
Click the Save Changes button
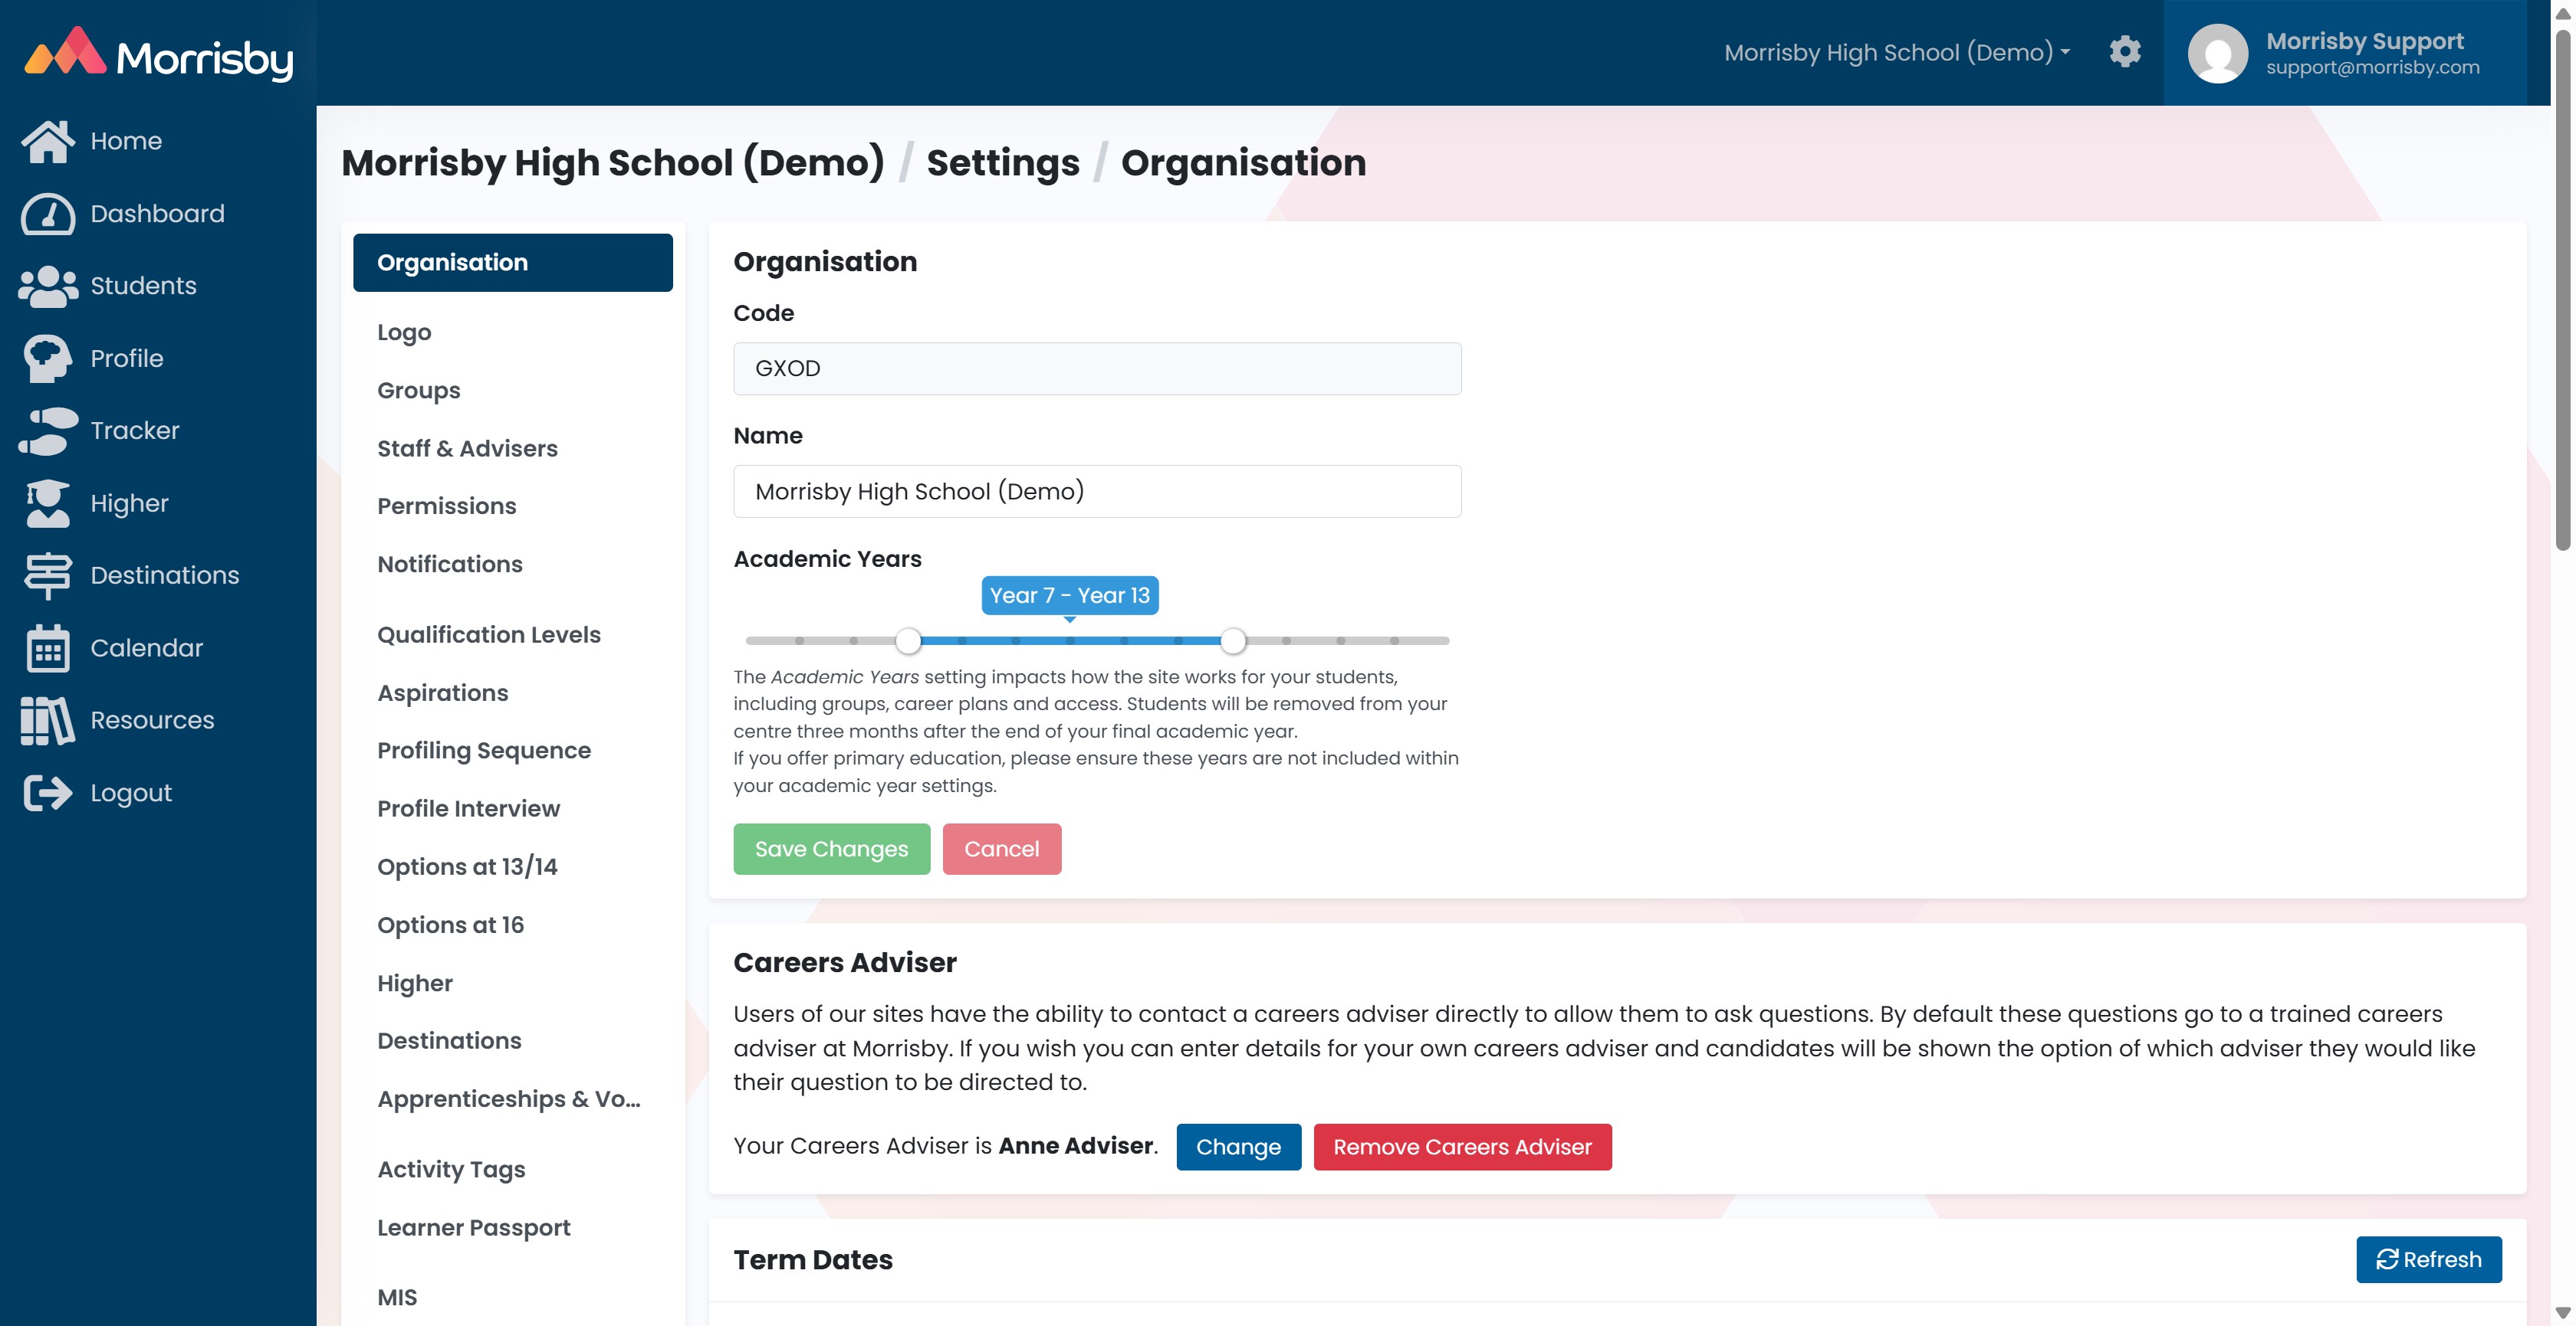831,850
